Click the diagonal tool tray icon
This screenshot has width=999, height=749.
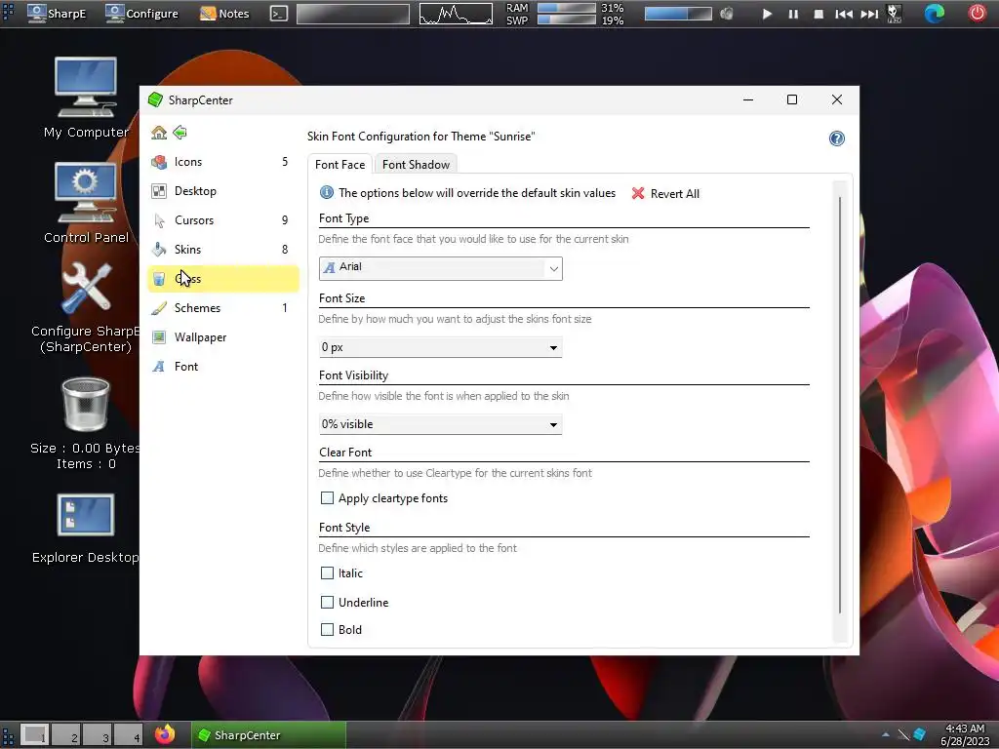(903, 735)
